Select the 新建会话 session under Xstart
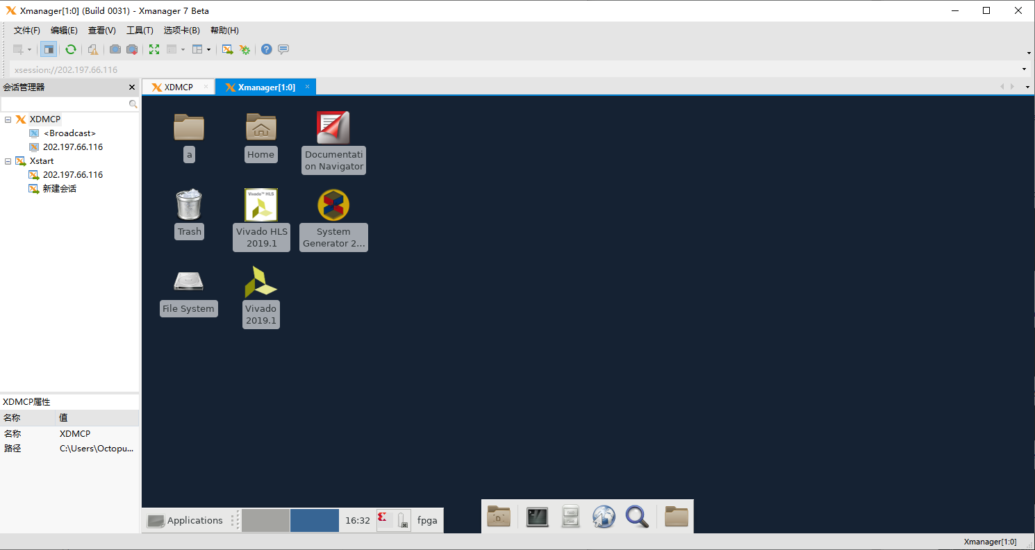This screenshot has height=550, width=1035. pyautogui.click(x=59, y=188)
